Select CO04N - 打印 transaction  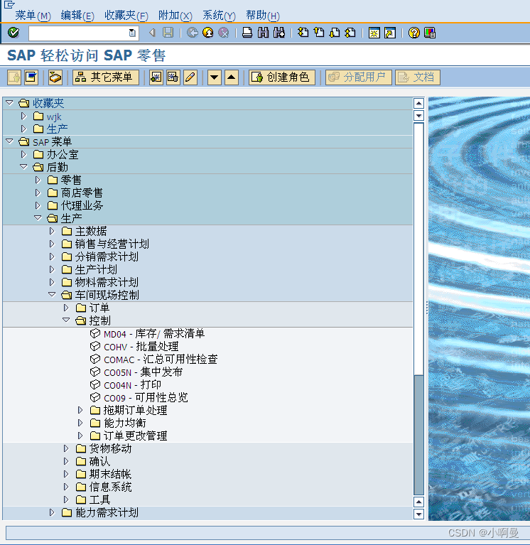click(x=132, y=385)
